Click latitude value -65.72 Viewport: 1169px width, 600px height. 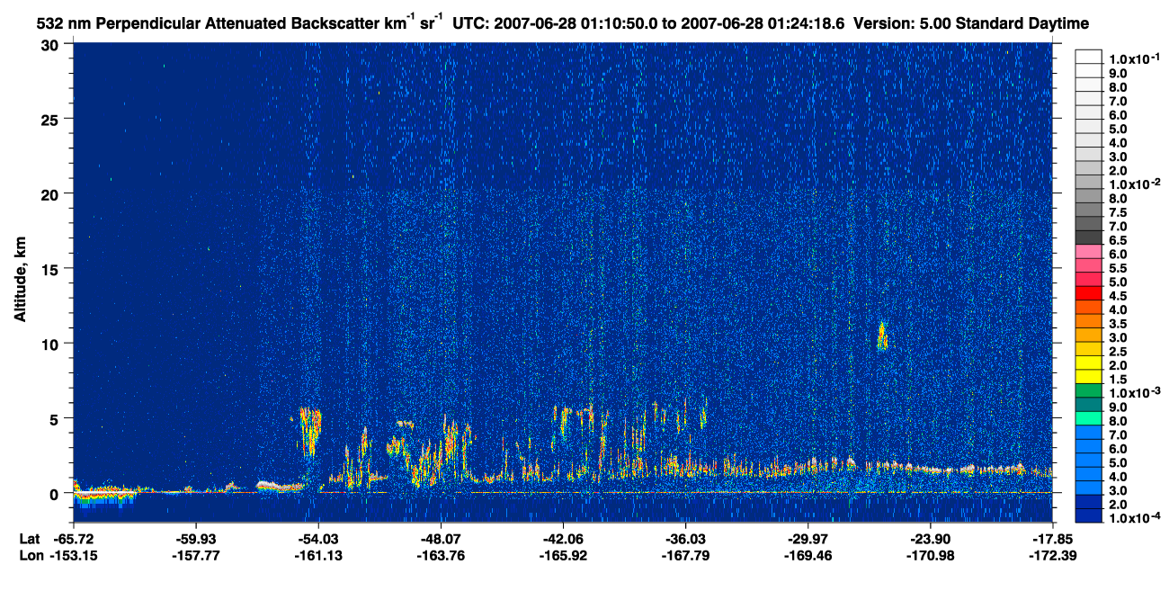74,539
